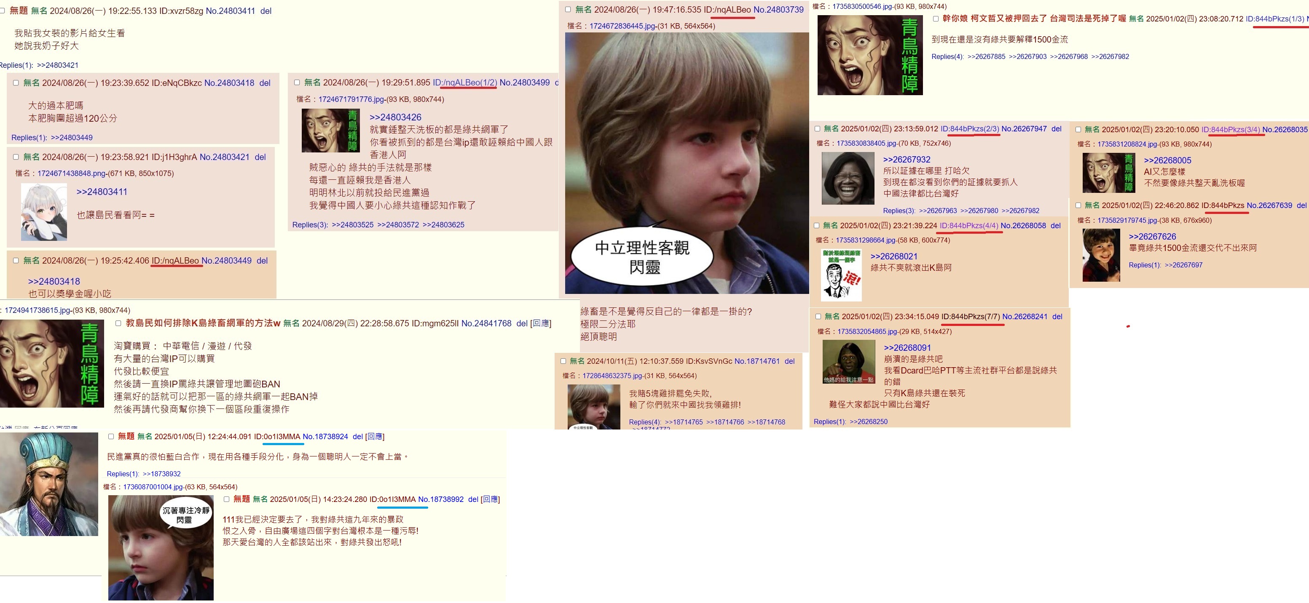Open the laughing woman thumbnail in post No.26267947

pos(848,178)
